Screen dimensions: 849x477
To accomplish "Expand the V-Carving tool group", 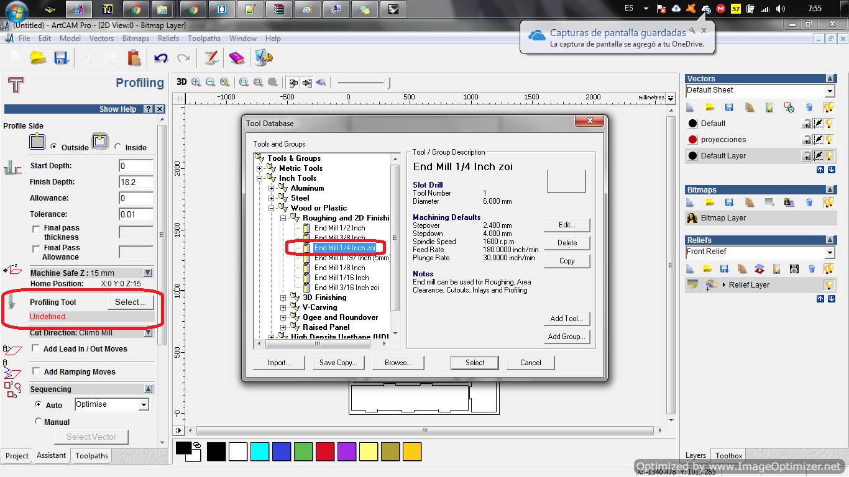I will click(283, 307).
